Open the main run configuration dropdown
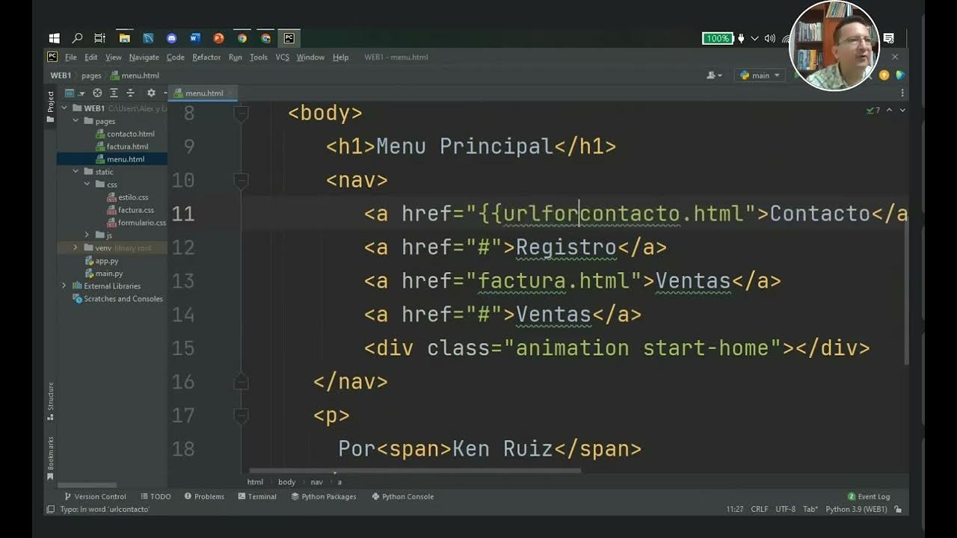 (x=760, y=75)
